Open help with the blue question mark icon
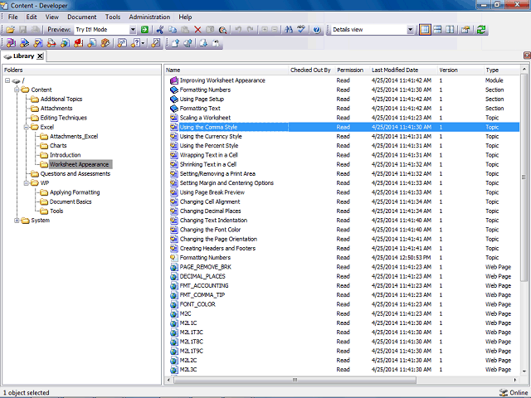The image size is (531, 398). (317, 30)
